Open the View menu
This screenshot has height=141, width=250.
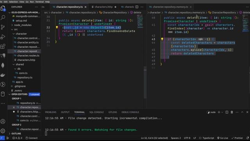tap(22, 2)
